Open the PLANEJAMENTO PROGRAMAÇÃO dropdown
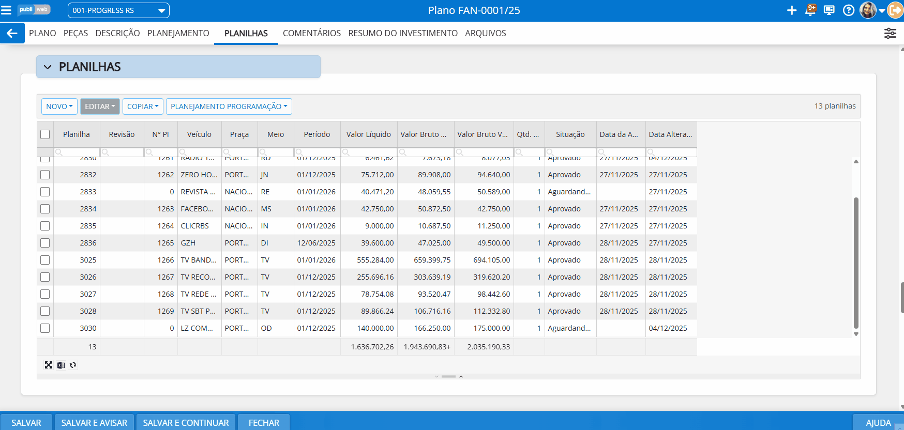904x430 pixels. [229, 106]
